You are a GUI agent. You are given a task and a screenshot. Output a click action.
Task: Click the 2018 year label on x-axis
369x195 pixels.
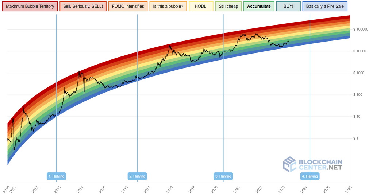coord(169,189)
